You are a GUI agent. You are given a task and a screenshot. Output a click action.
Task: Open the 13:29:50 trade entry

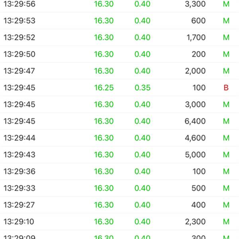pyautogui.click(x=119, y=54)
